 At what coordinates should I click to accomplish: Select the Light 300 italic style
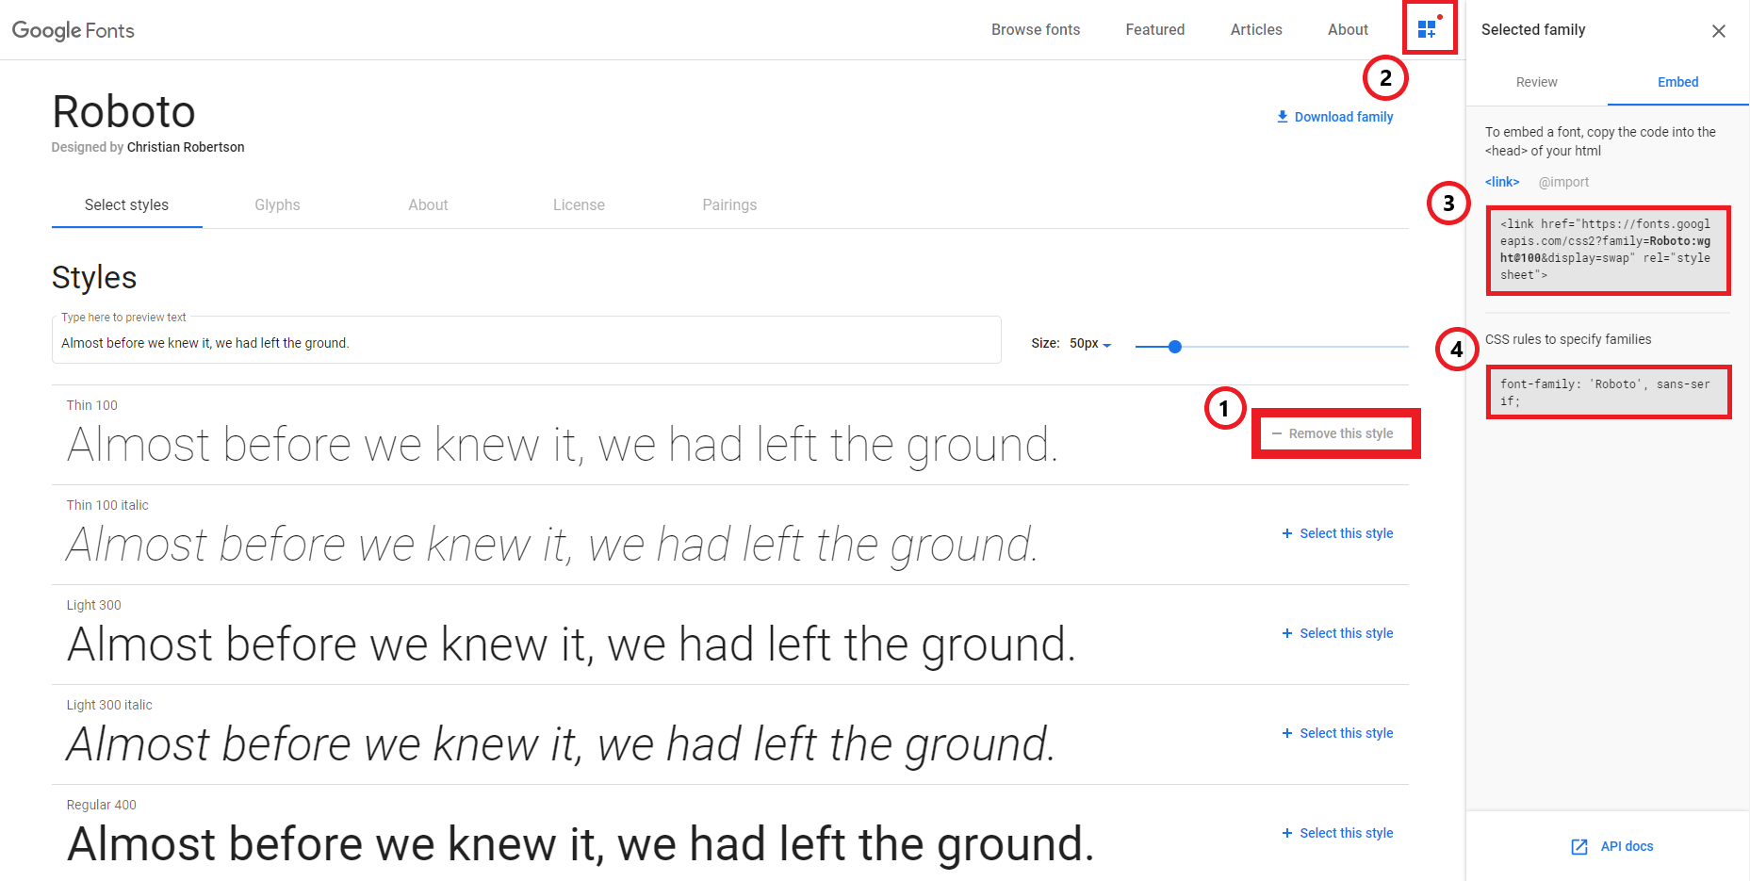pyautogui.click(x=1337, y=733)
